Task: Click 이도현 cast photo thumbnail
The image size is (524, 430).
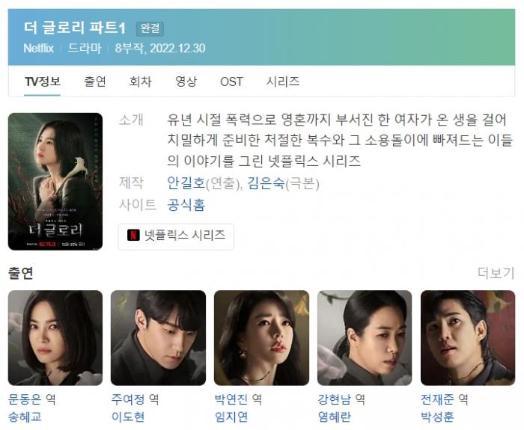Action: point(158,338)
